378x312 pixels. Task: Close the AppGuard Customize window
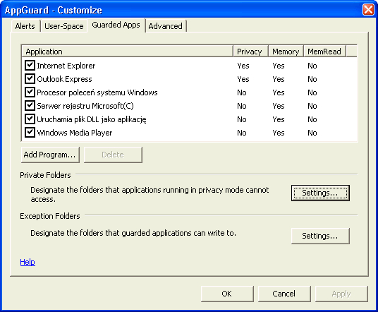click(368, 10)
